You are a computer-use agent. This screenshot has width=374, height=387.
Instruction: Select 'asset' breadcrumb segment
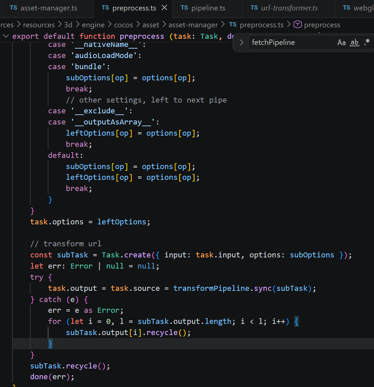tap(151, 25)
